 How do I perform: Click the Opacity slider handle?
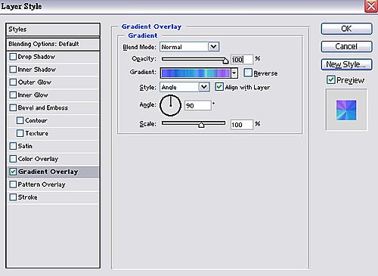[x=225, y=60]
